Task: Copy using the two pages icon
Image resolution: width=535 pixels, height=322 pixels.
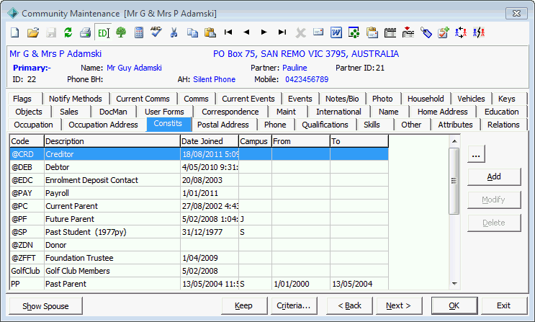Action: [192, 32]
